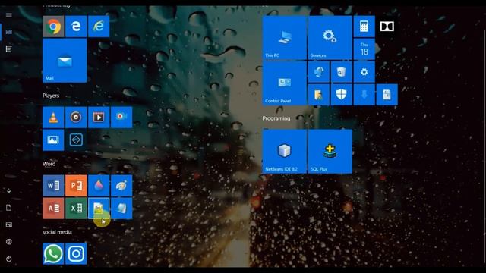Open the Power options button

[x=8, y=259]
